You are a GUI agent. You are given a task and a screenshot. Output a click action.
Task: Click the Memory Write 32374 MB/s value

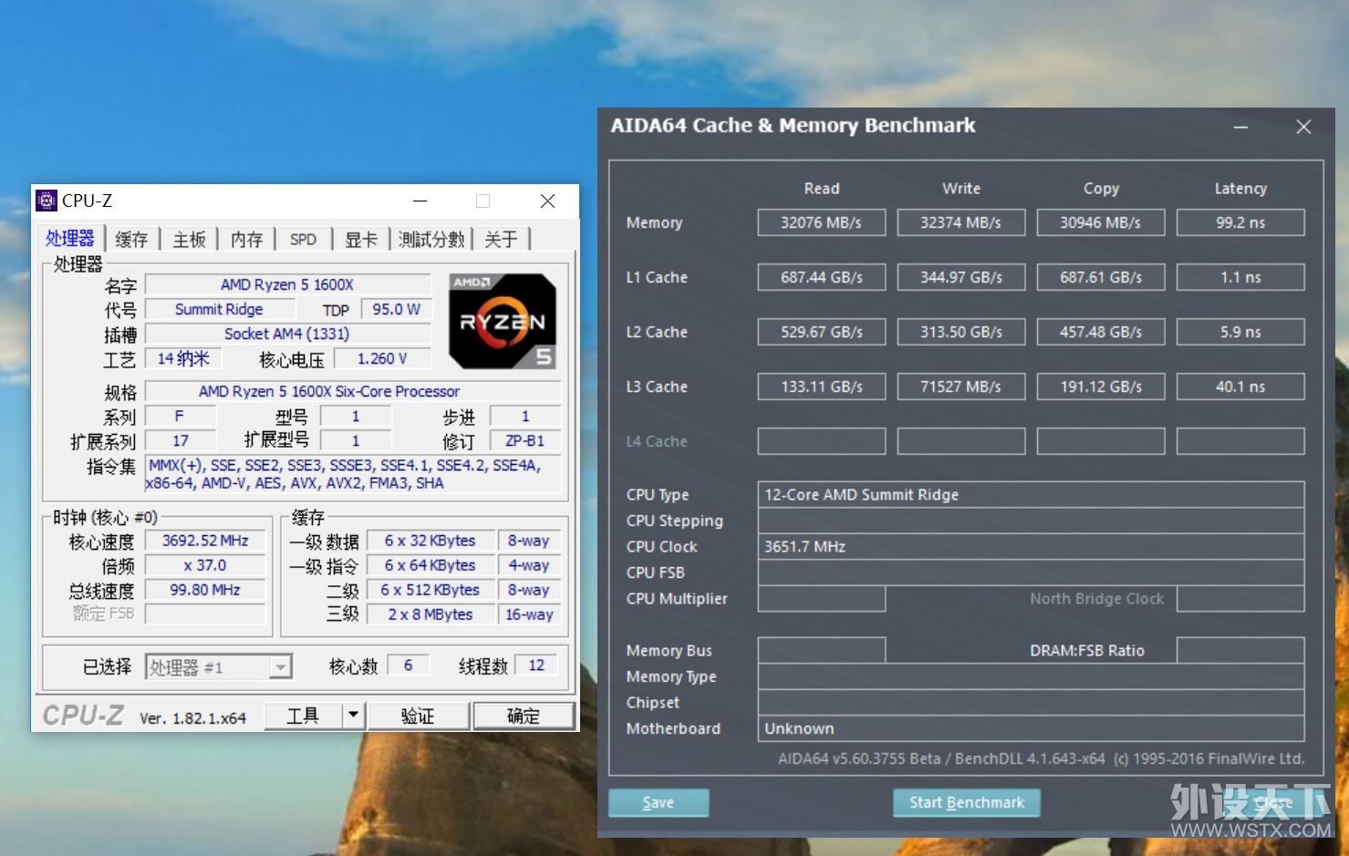click(x=960, y=222)
